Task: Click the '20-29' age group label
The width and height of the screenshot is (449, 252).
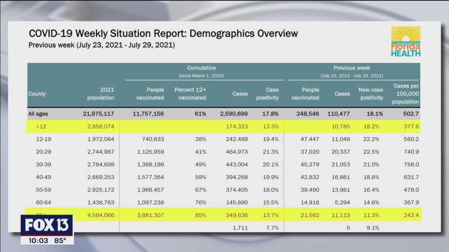Action: click(x=43, y=152)
